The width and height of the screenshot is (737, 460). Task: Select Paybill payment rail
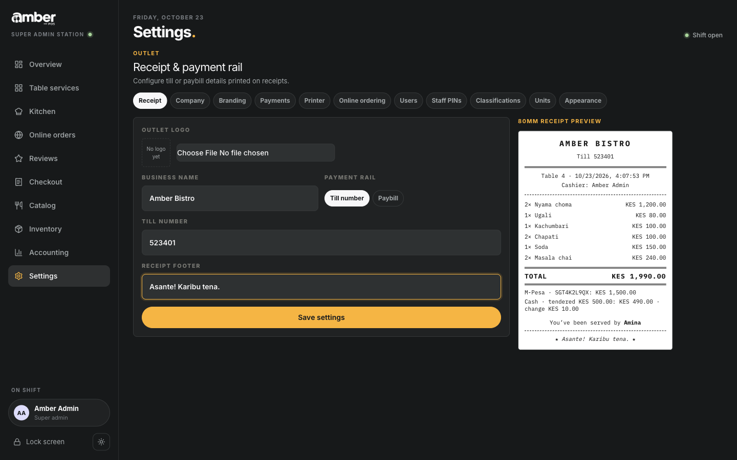coord(388,198)
